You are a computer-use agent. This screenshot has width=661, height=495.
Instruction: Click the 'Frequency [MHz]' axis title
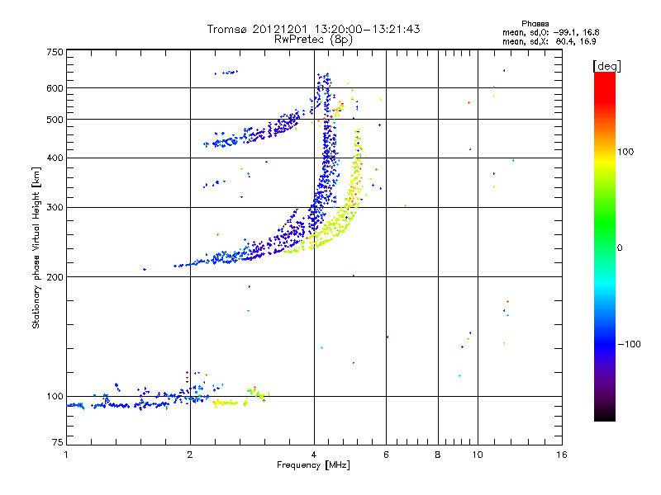tap(313, 465)
